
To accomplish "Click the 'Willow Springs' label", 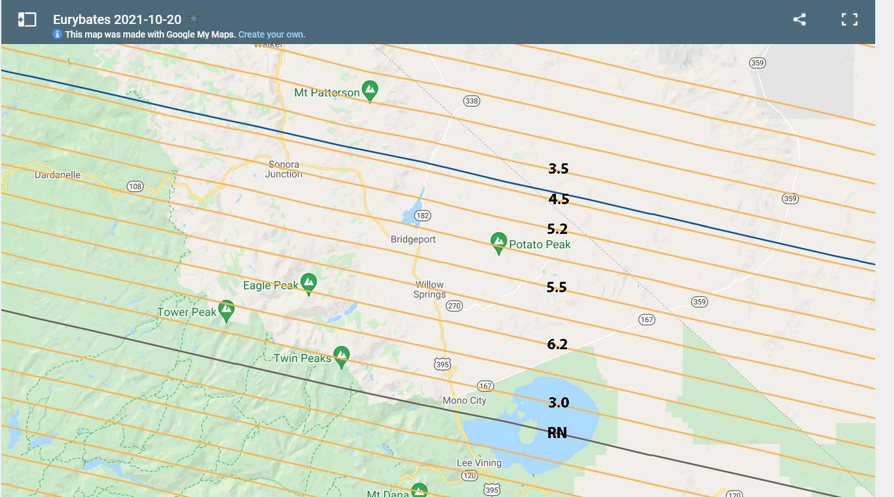I will coord(429,289).
